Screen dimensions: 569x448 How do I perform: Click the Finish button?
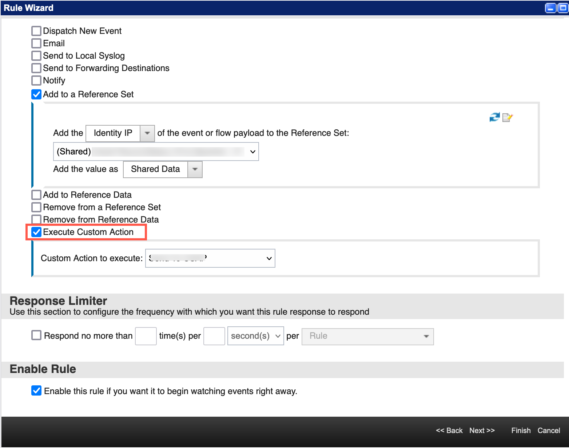click(521, 431)
